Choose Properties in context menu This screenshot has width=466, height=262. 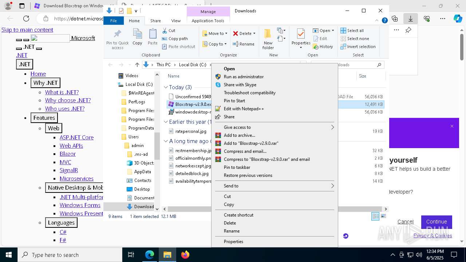(x=275, y=242)
